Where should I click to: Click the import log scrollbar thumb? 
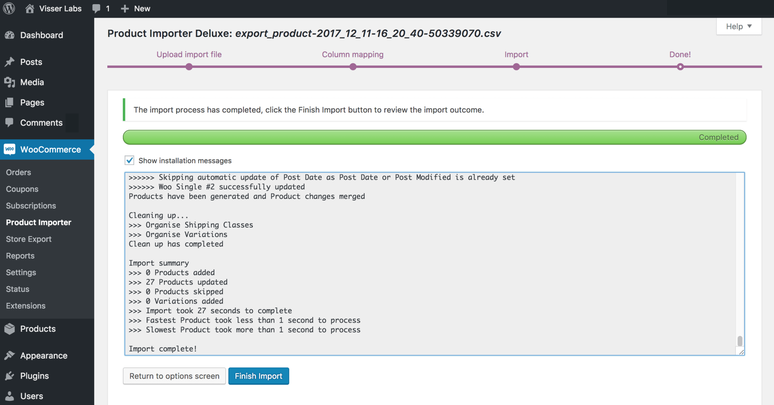[740, 341]
